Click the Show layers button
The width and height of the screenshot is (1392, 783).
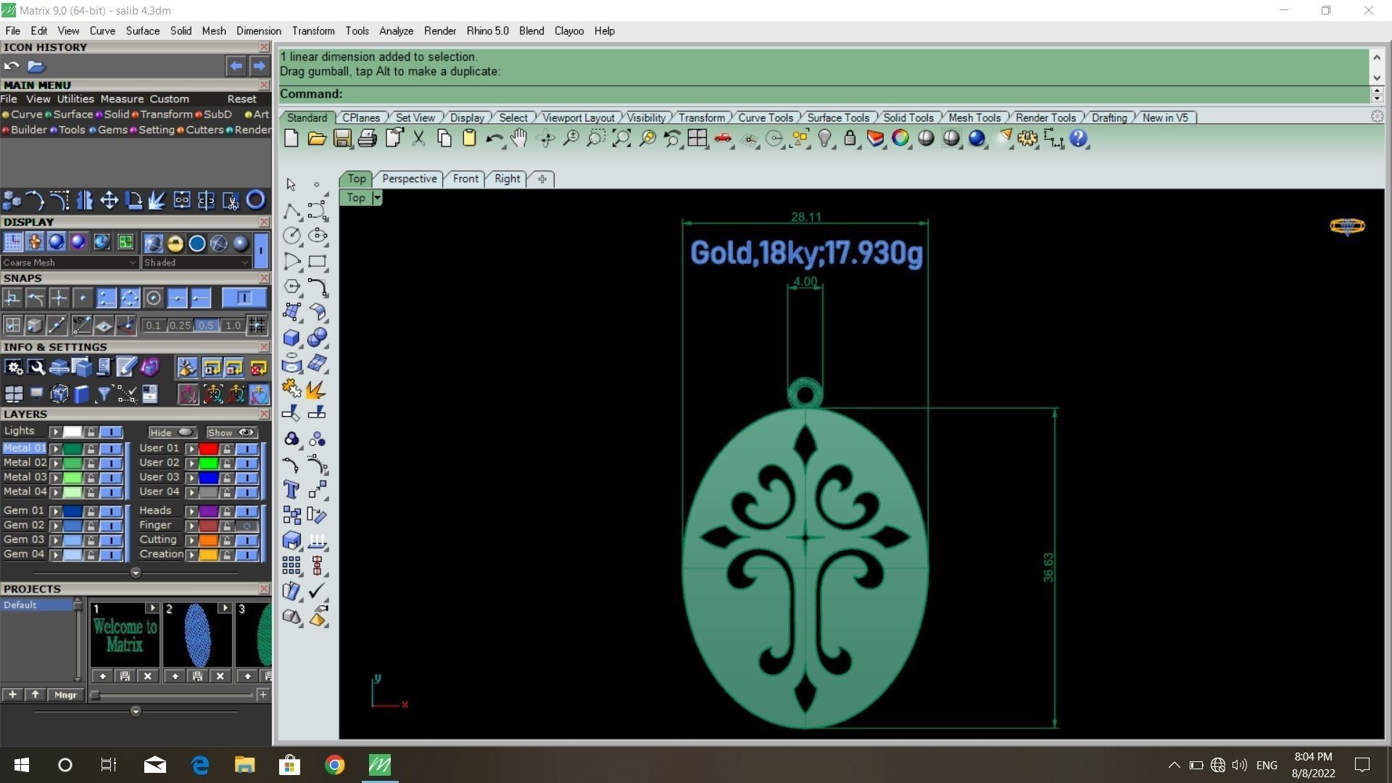pos(232,432)
